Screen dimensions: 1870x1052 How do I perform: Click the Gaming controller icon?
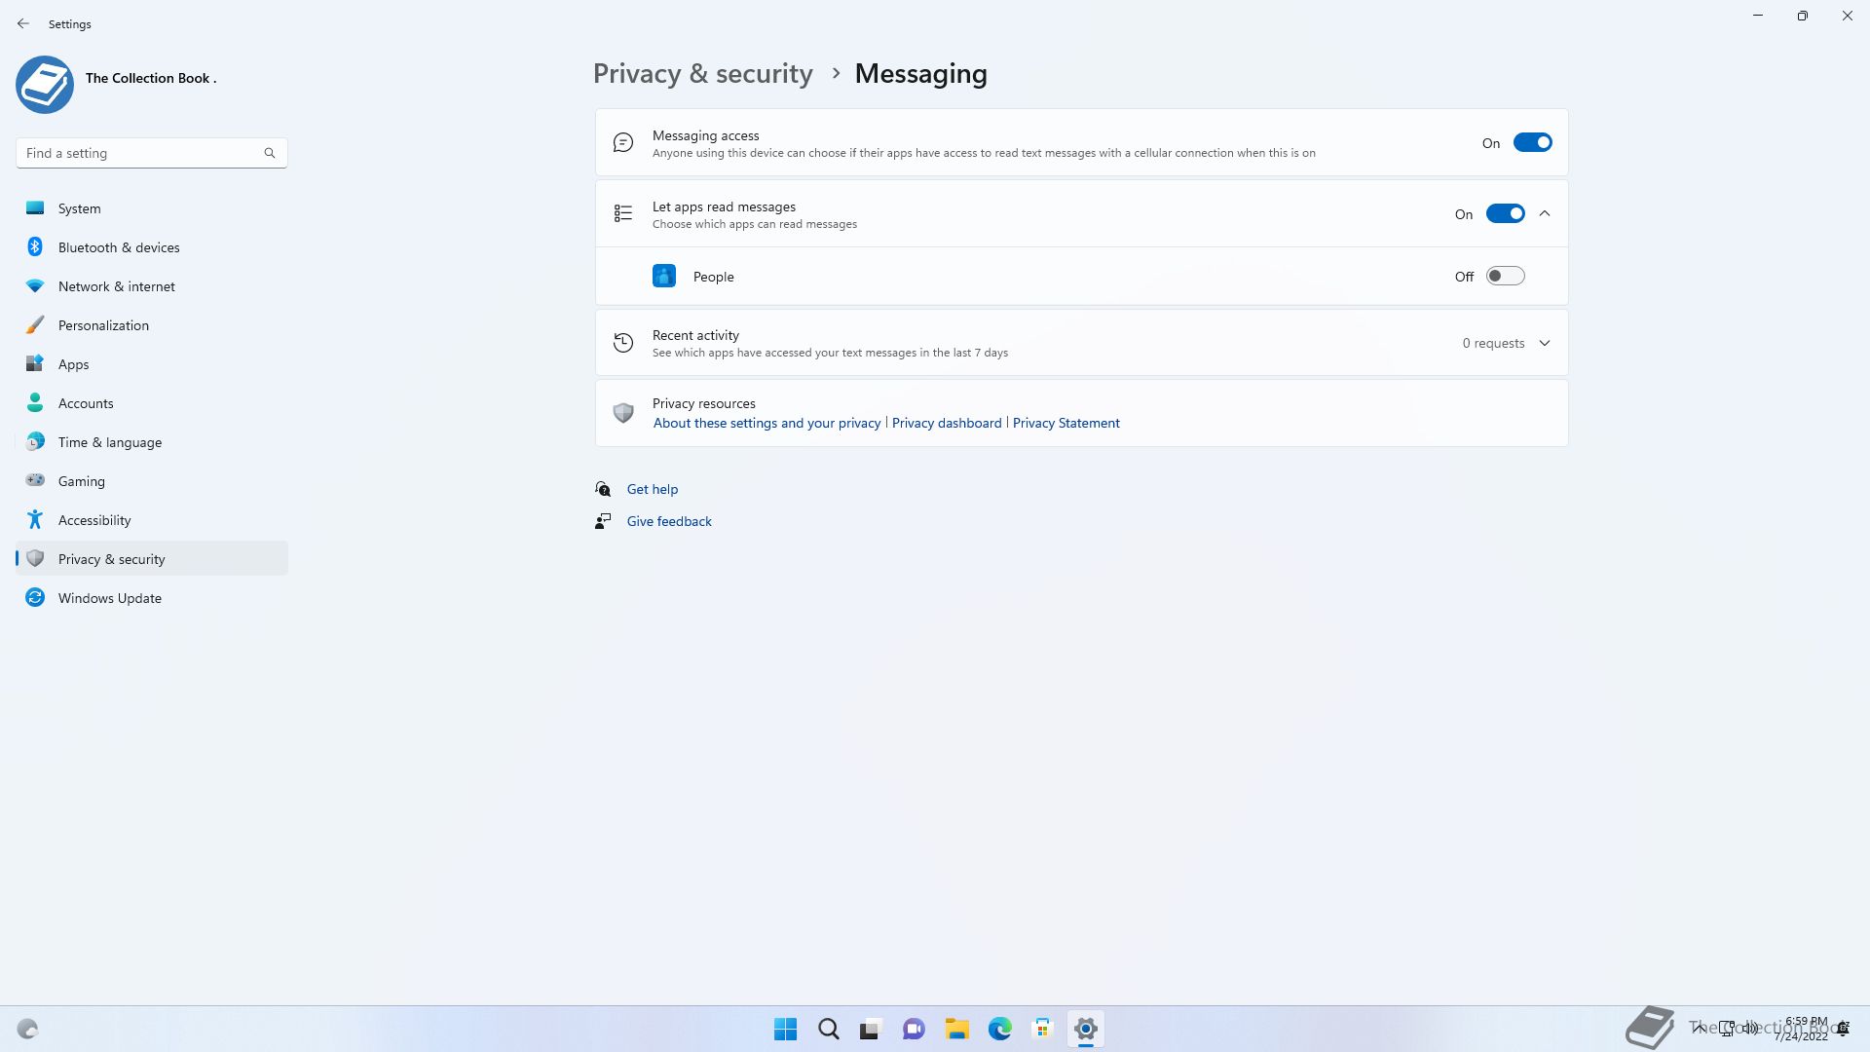(x=35, y=480)
